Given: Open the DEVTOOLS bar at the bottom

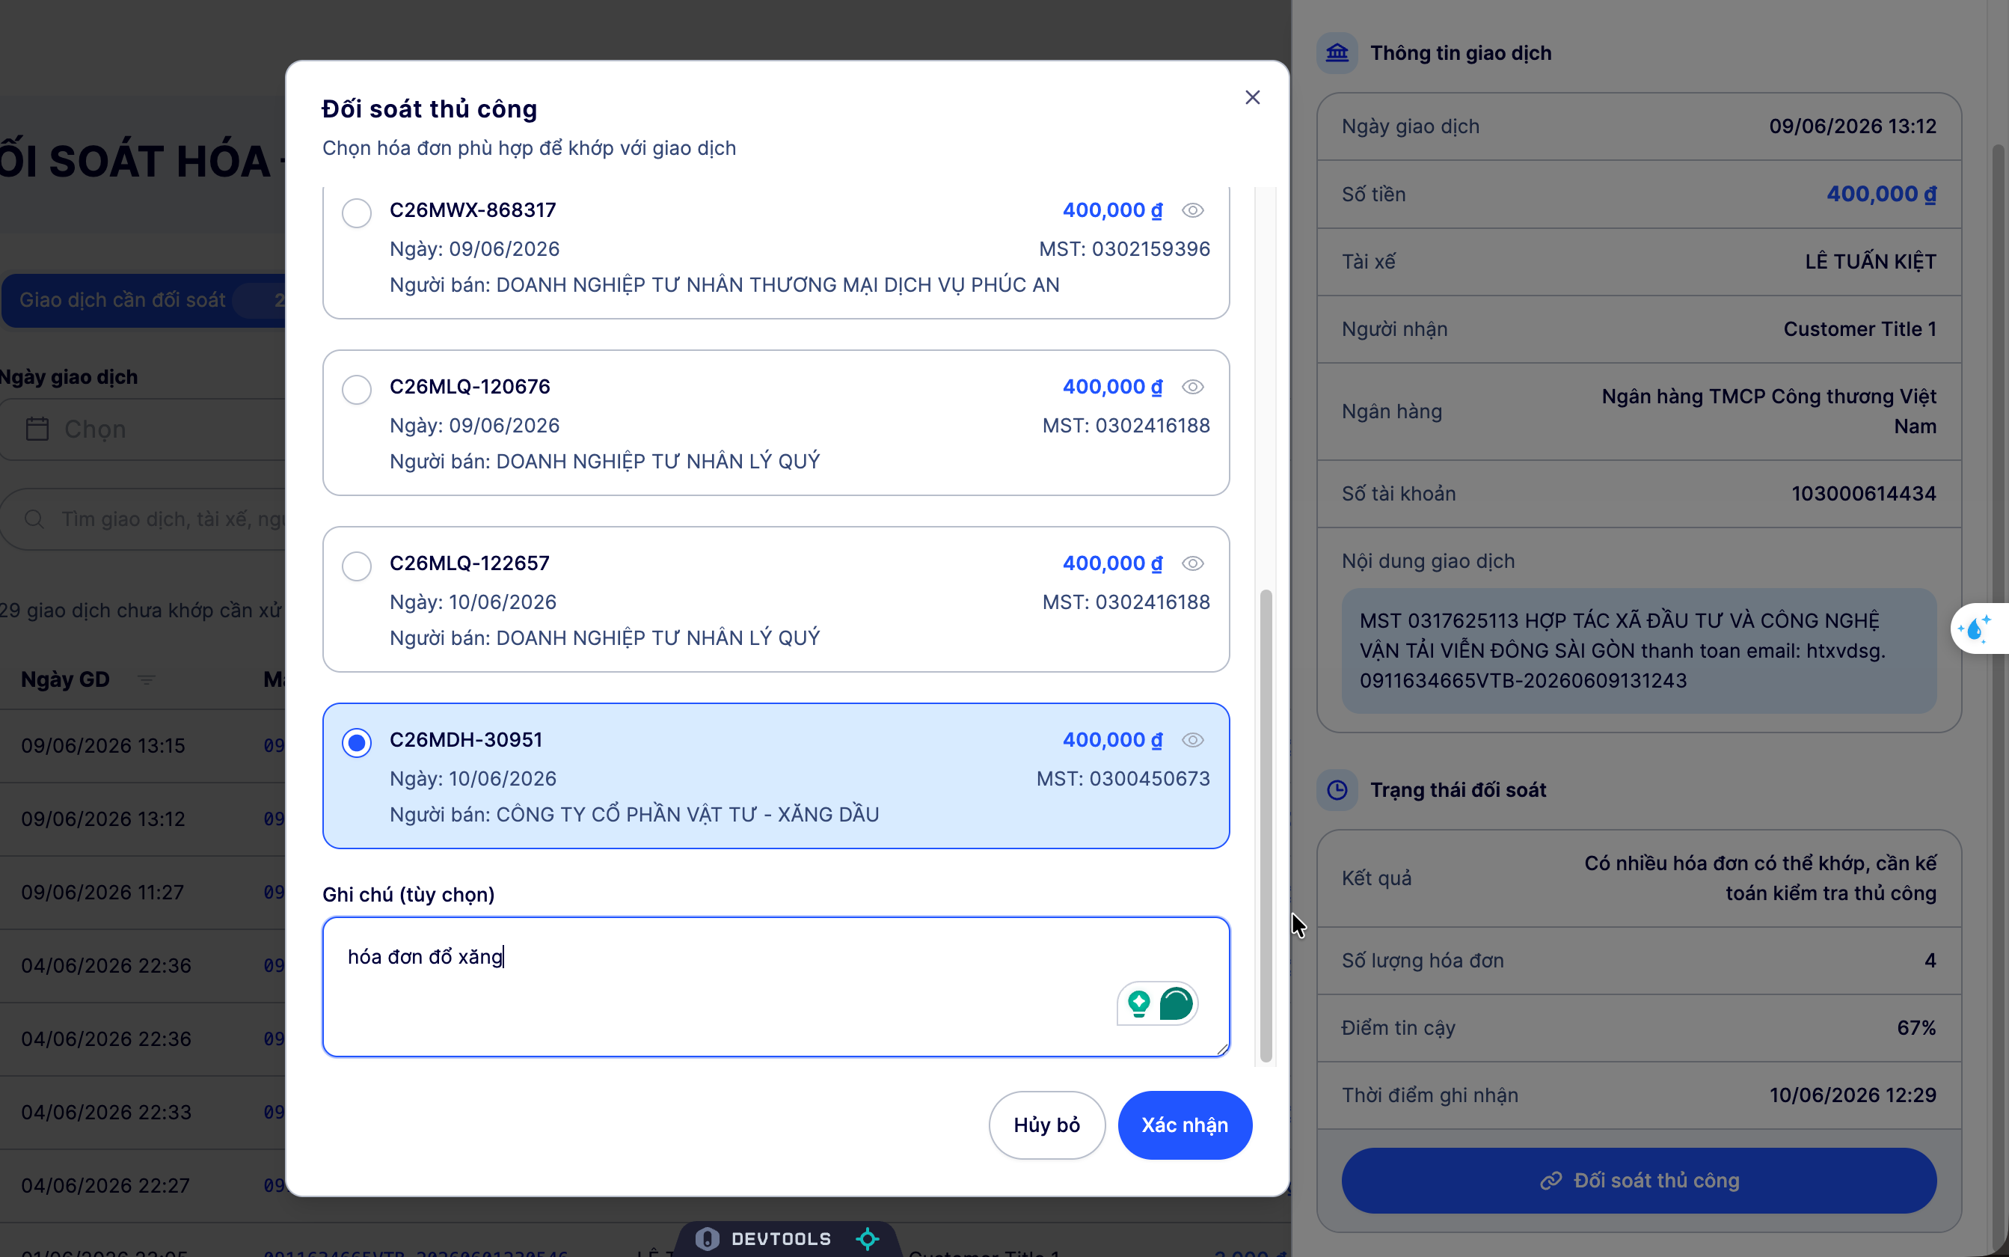Looking at the screenshot, I should (x=786, y=1239).
